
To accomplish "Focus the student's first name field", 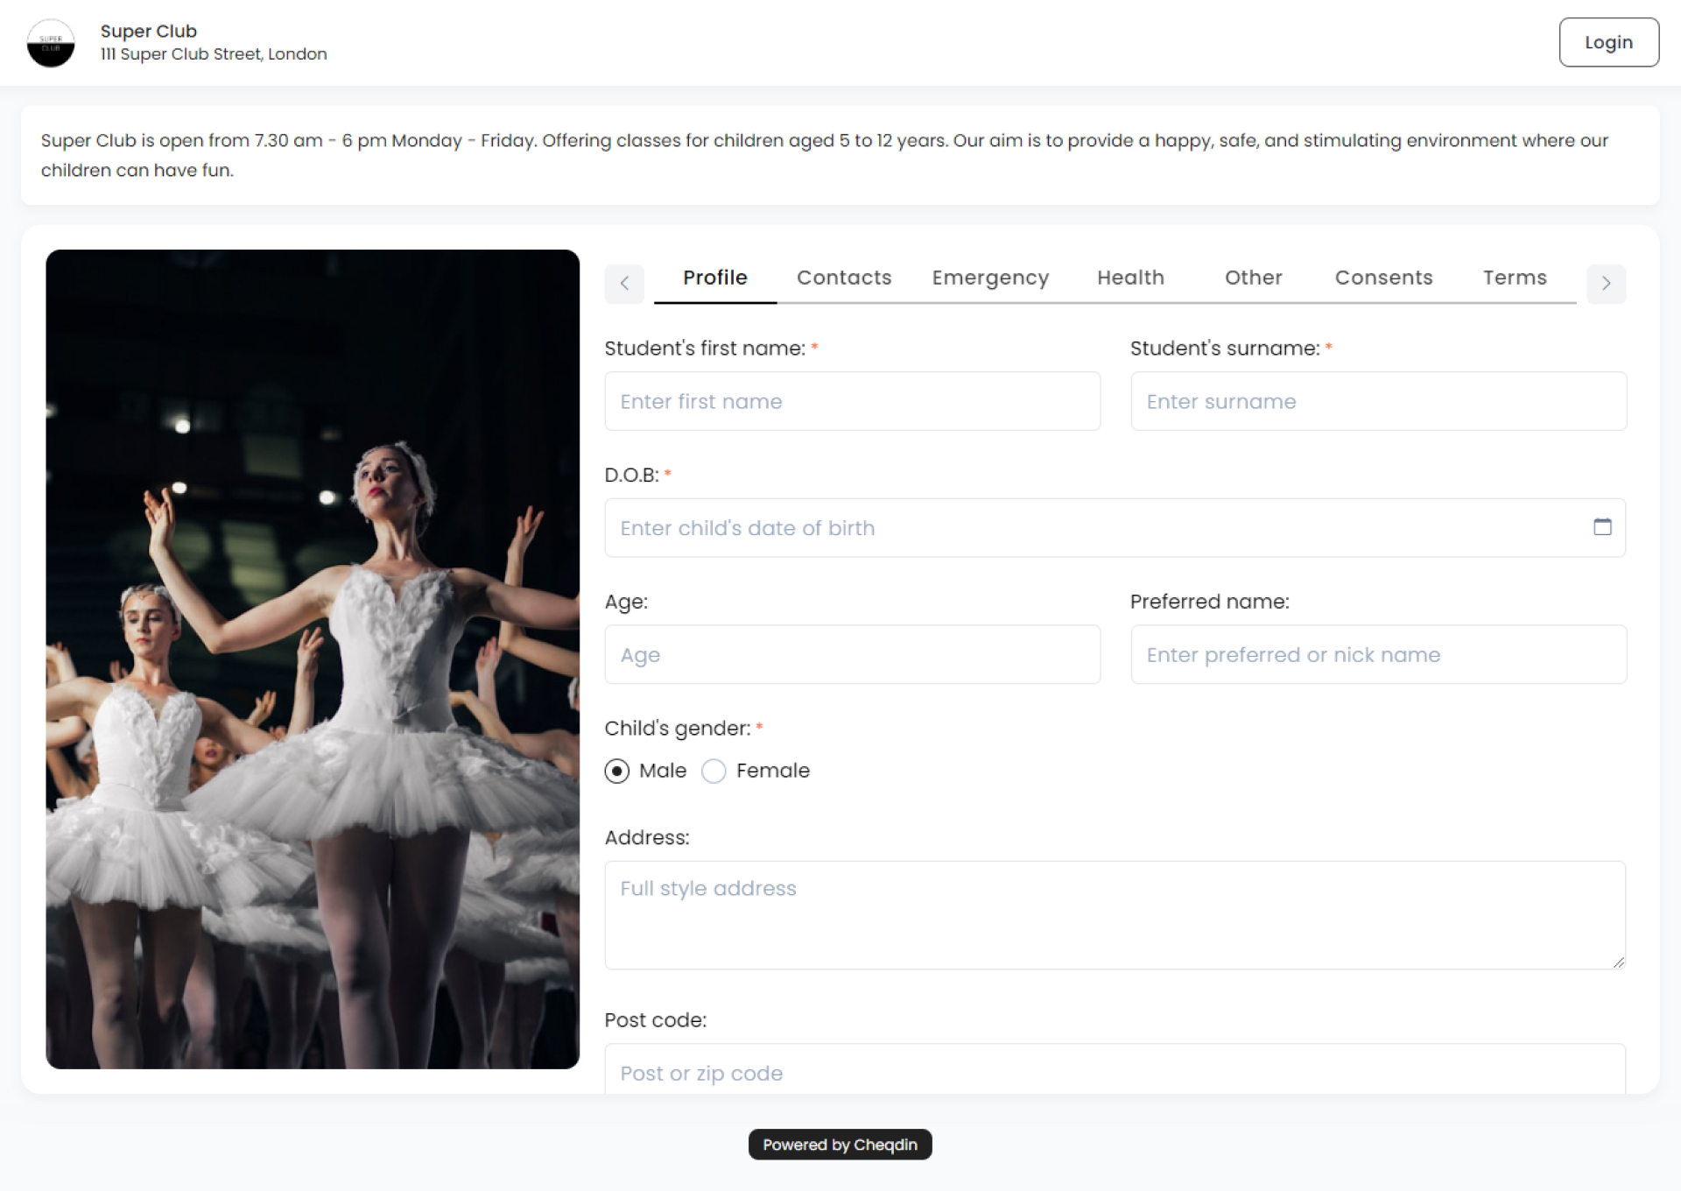I will click(852, 401).
